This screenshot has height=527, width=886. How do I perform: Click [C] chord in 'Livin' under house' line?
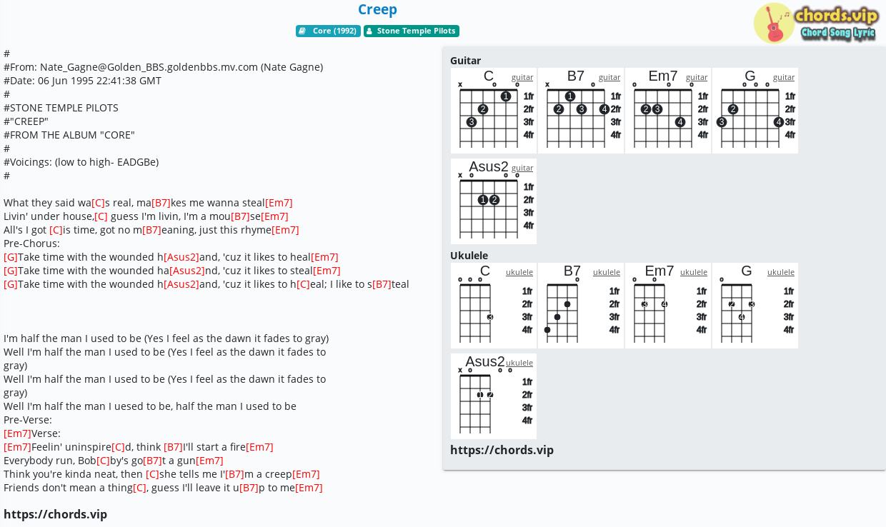click(x=101, y=216)
